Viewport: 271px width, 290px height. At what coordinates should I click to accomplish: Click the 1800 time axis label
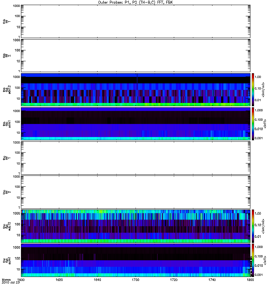coord(250,279)
